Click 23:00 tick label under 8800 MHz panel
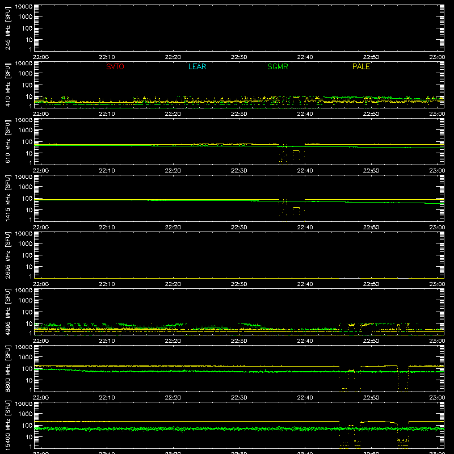 coord(437,398)
